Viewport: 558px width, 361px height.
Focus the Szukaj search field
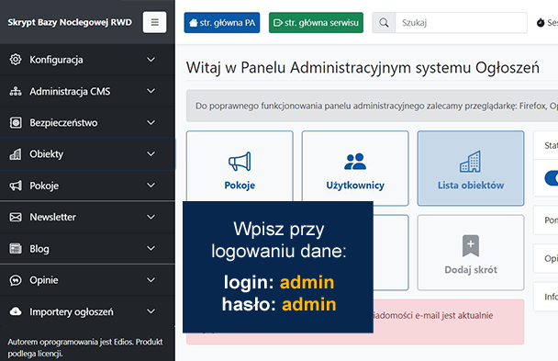point(461,23)
